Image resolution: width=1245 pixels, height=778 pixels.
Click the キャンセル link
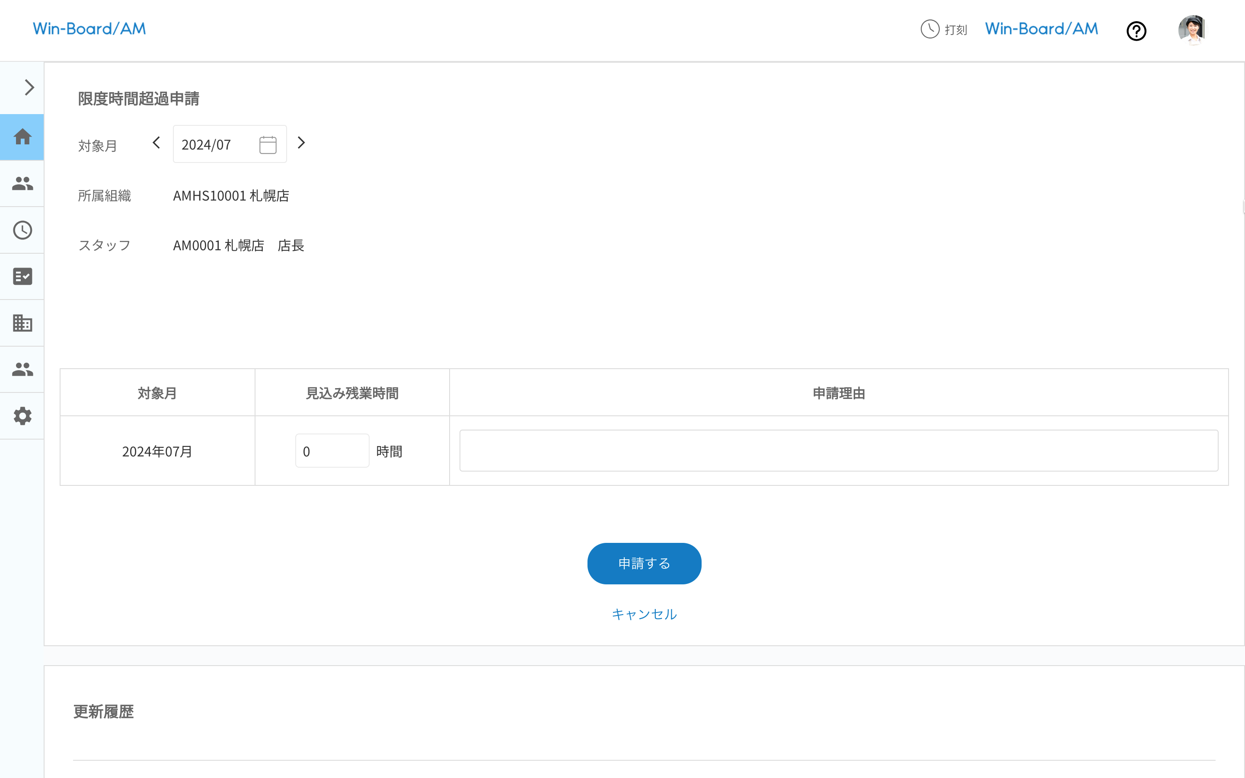pyautogui.click(x=644, y=614)
